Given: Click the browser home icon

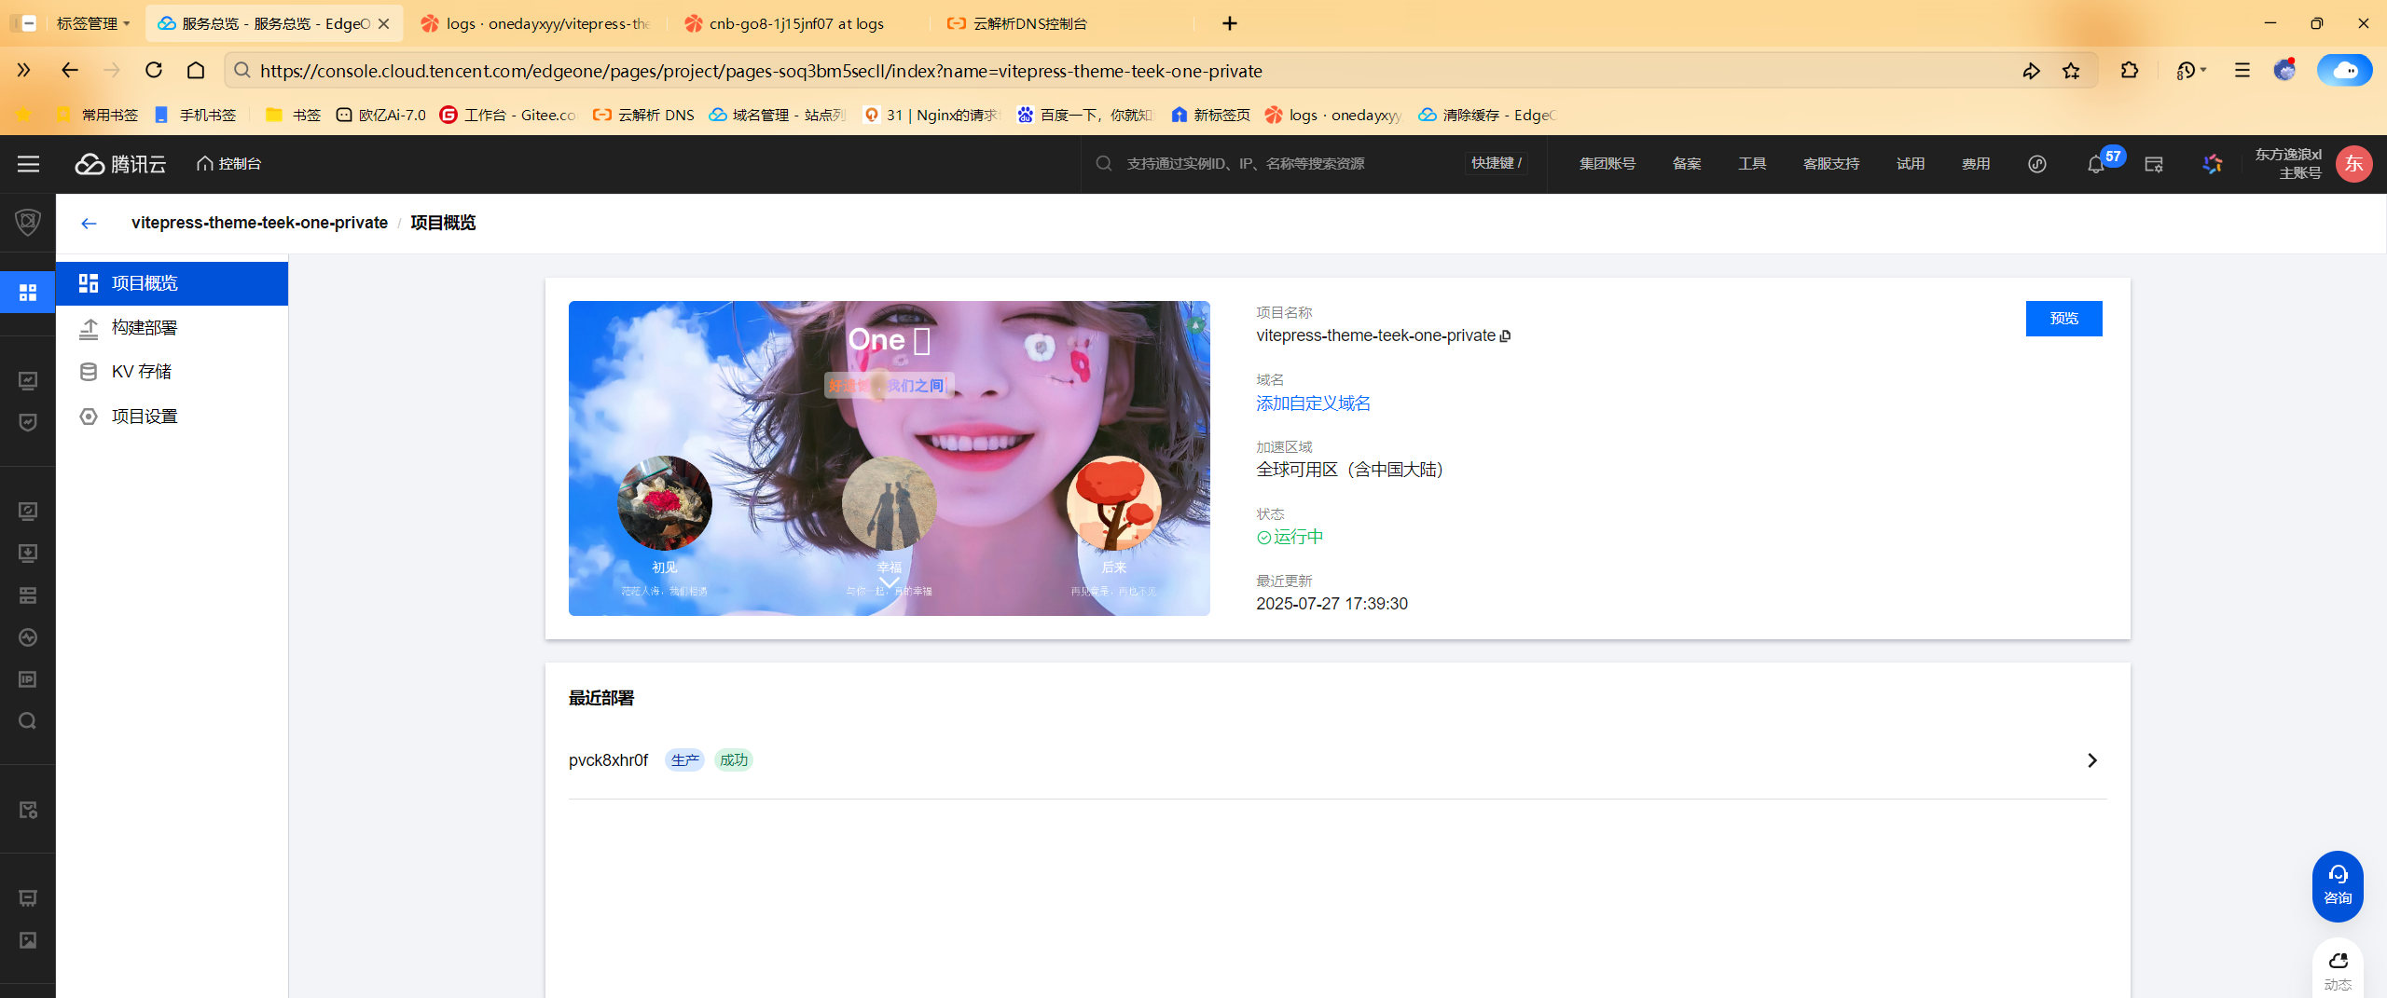Looking at the screenshot, I should (x=196, y=70).
